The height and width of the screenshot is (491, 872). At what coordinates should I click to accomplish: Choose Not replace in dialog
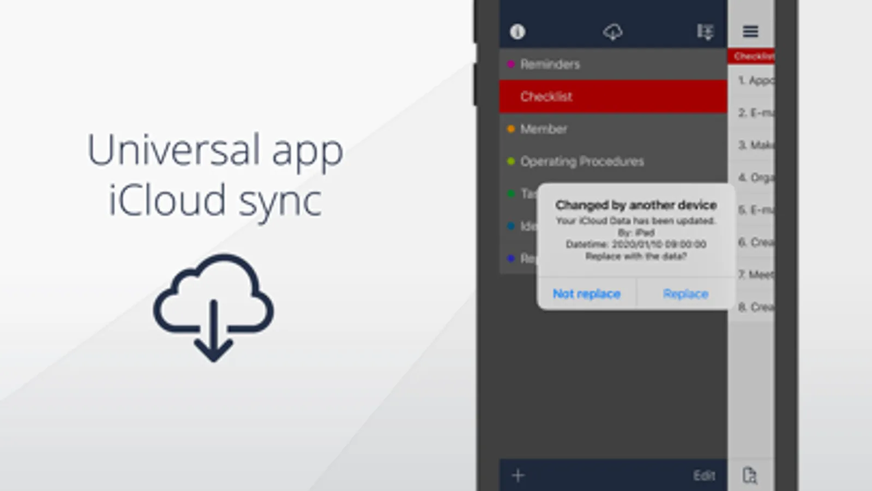(586, 294)
